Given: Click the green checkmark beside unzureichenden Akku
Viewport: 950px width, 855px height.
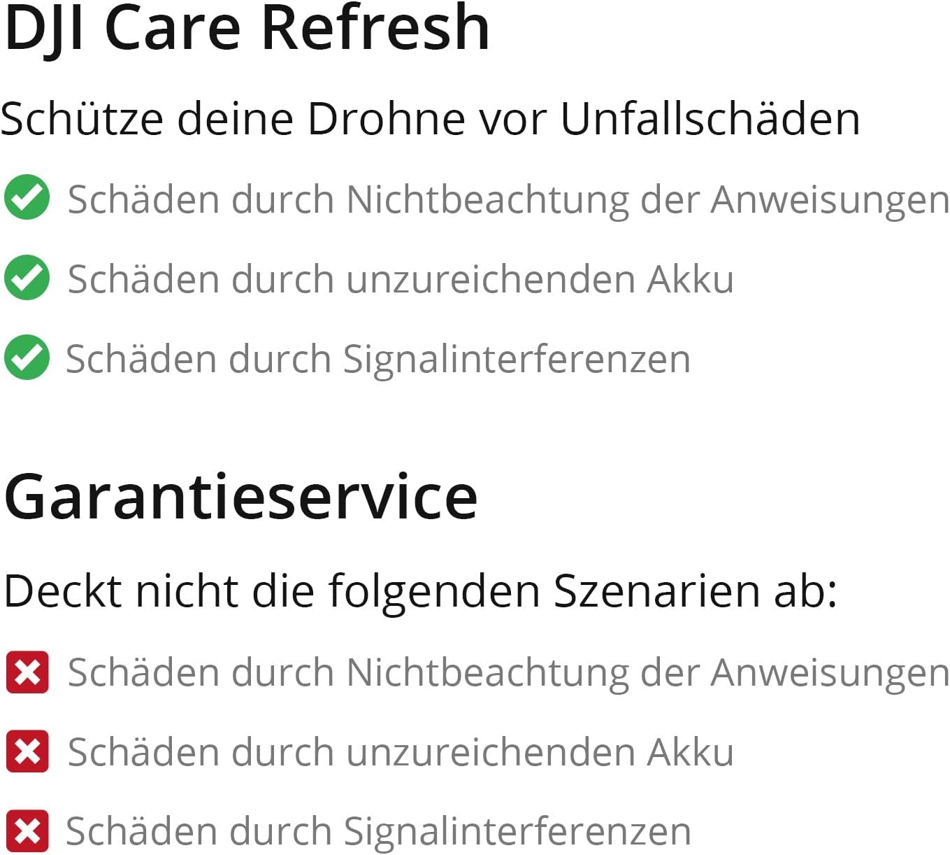Looking at the screenshot, I should point(27,278).
